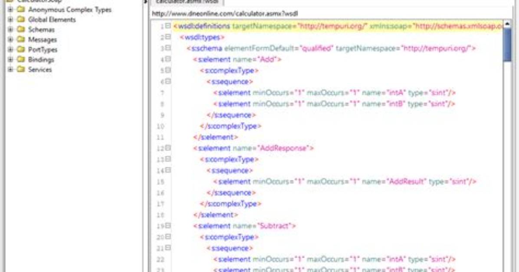
Task: Click the WSDL URL address text
Action: pyautogui.click(x=225, y=13)
